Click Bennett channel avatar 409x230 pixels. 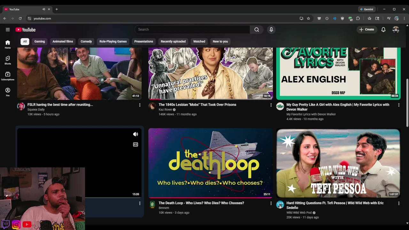pyautogui.click(x=152, y=204)
